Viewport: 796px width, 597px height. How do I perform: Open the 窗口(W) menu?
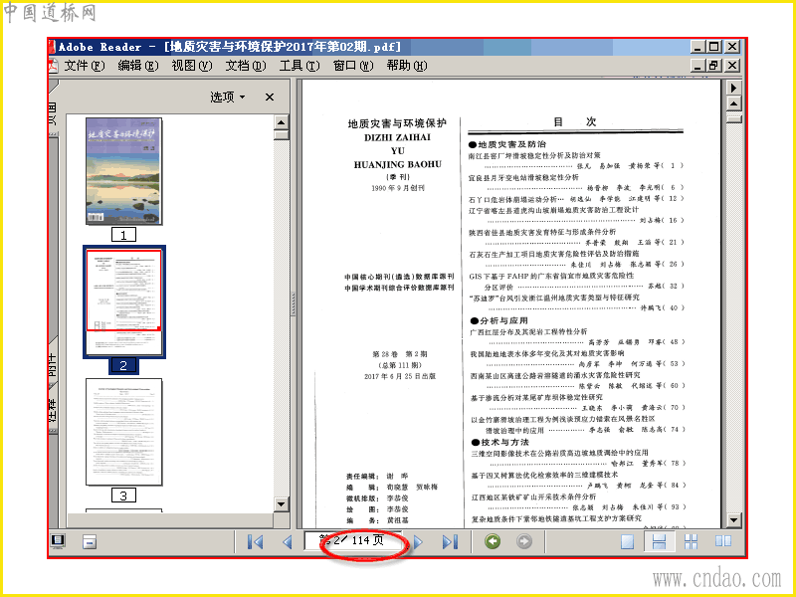[x=353, y=66]
